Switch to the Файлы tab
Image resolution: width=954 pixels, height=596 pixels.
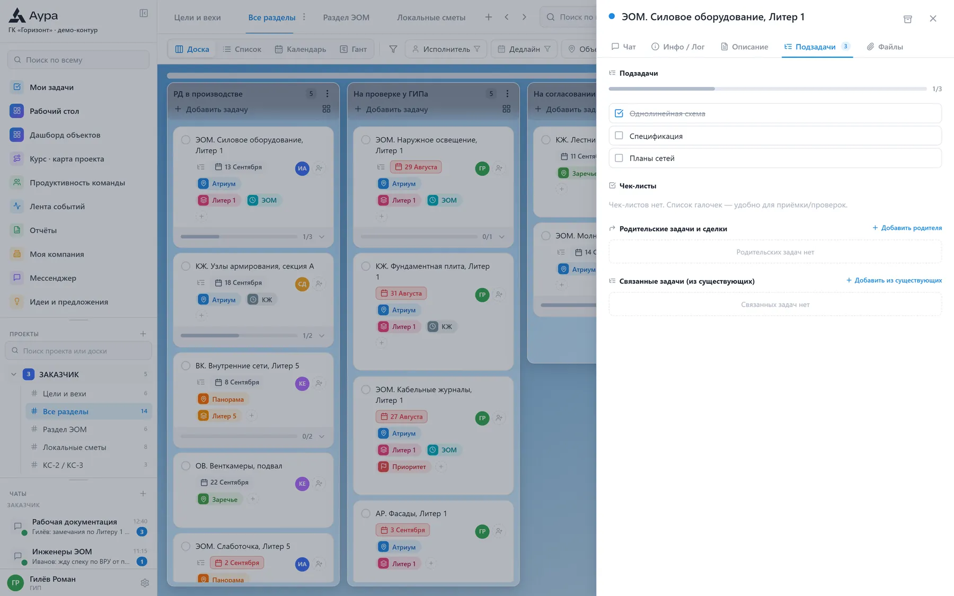(885, 47)
